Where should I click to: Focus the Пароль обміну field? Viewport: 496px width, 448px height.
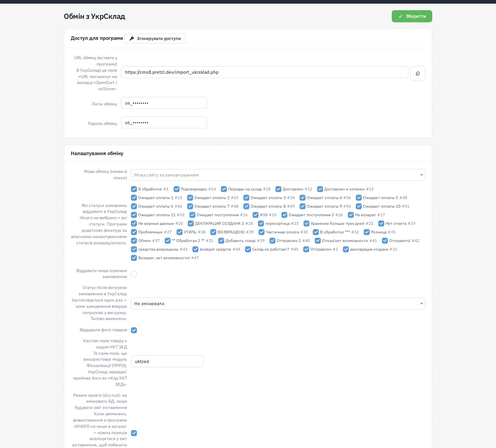[164, 123]
